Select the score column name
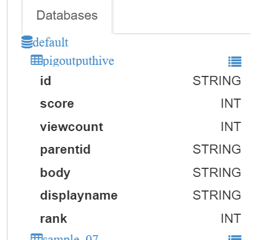 57,103
